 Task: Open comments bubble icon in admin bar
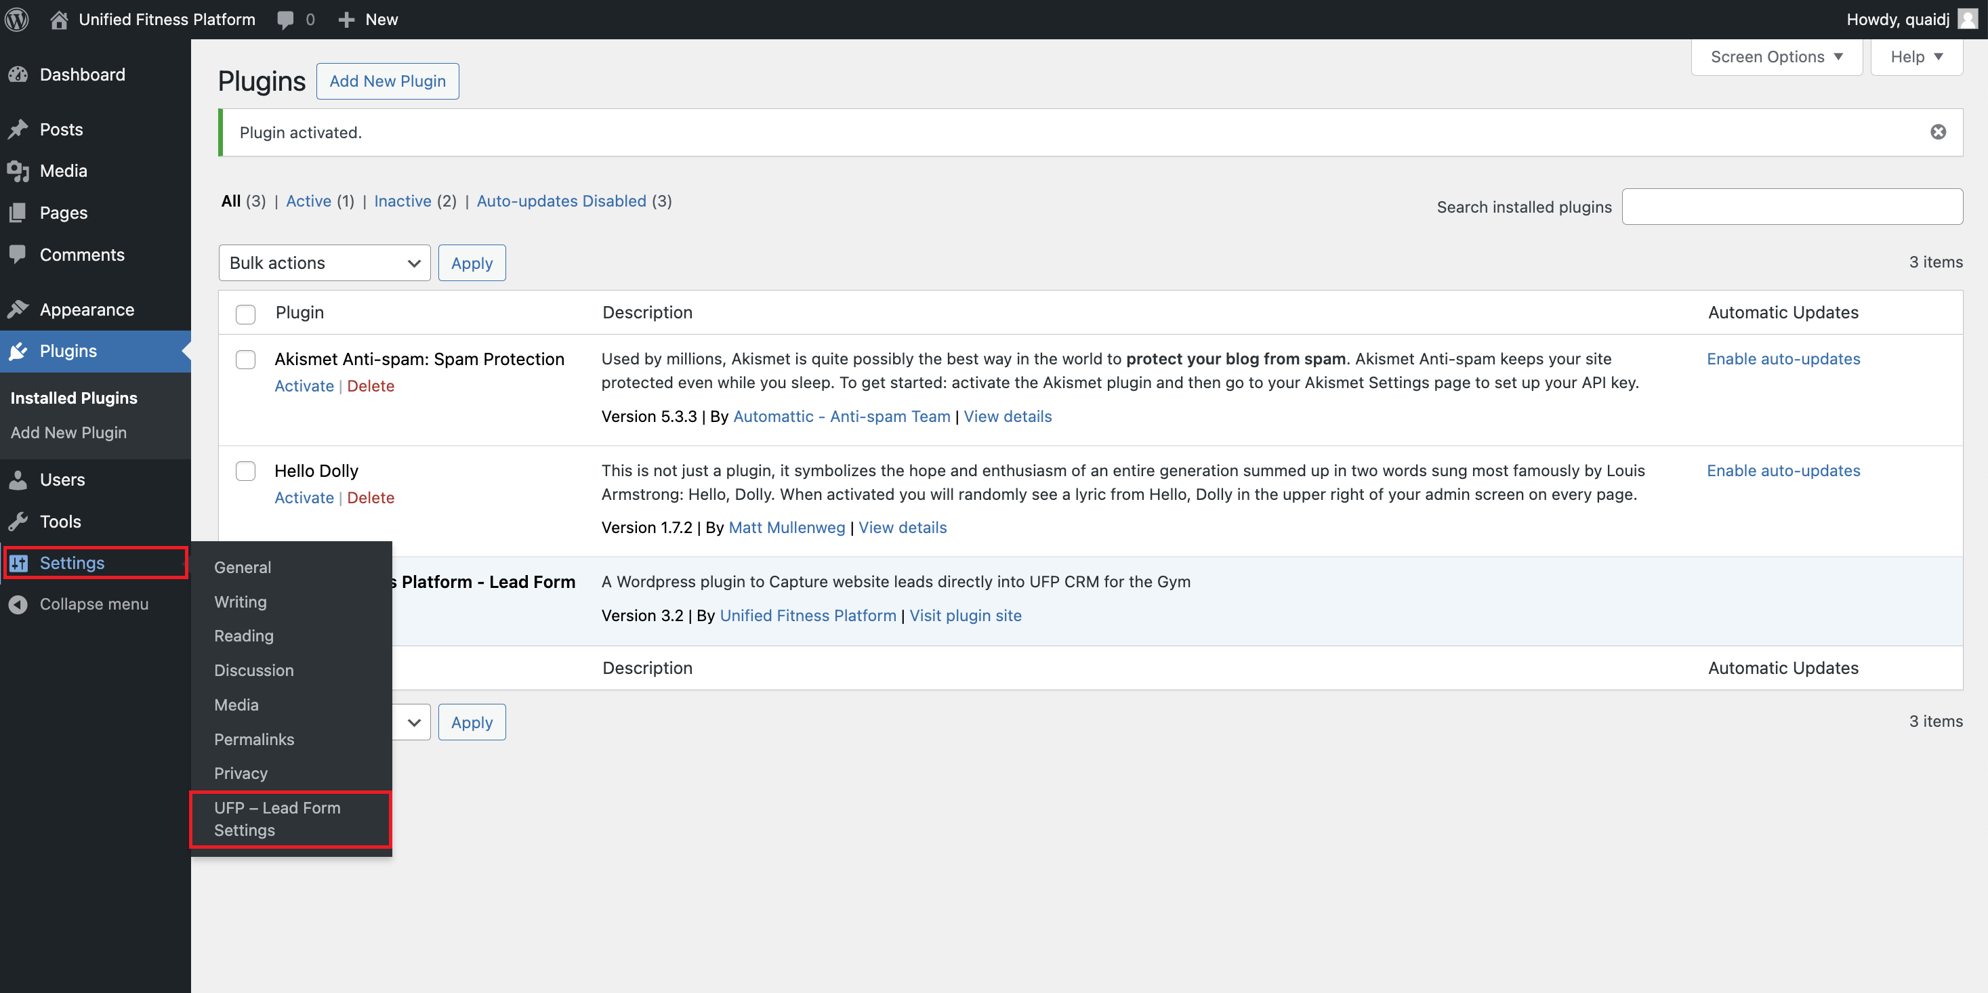point(285,19)
